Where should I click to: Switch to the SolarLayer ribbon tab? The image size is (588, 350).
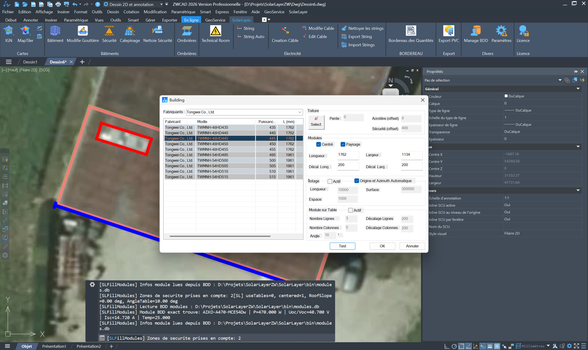pos(241,20)
